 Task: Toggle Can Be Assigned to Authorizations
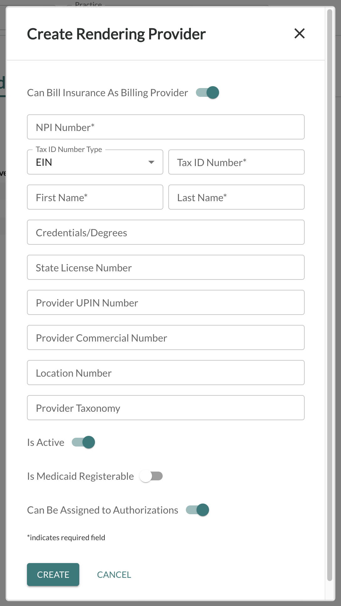pyautogui.click(x=197, y=510)
